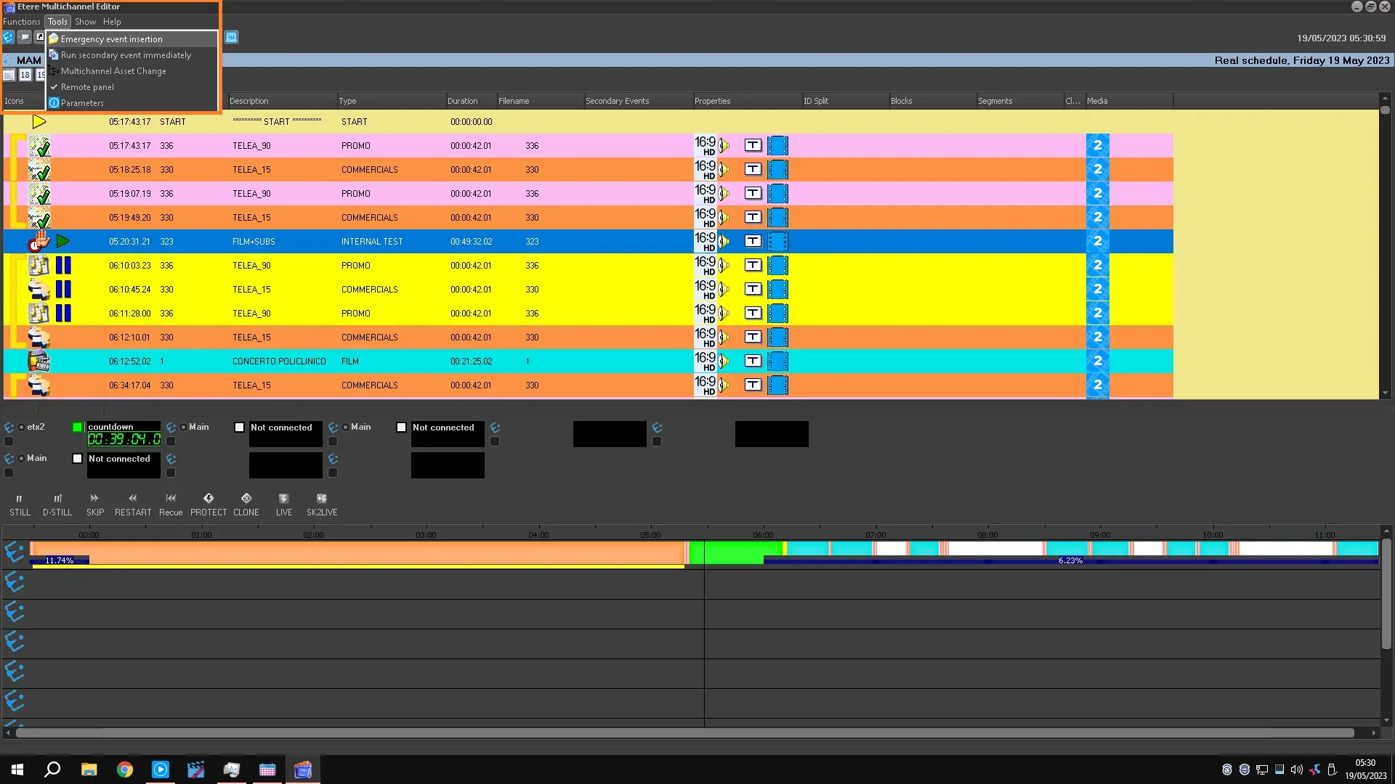Open the Show menu
Image resolution: width=1395 pixels, height=784 pixels.
85,22
